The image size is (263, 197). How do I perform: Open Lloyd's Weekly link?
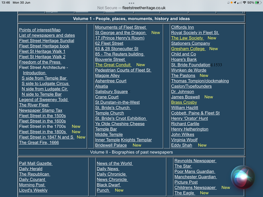pos(33,190)
